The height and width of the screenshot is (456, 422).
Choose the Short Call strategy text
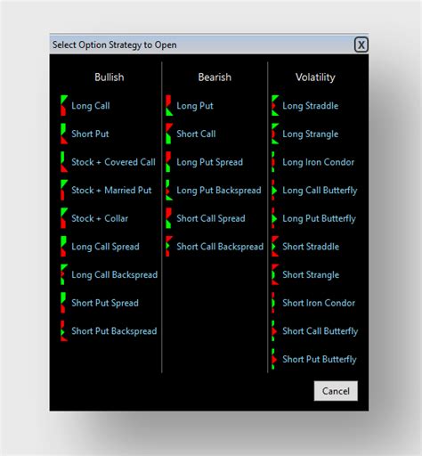(196, 134)
